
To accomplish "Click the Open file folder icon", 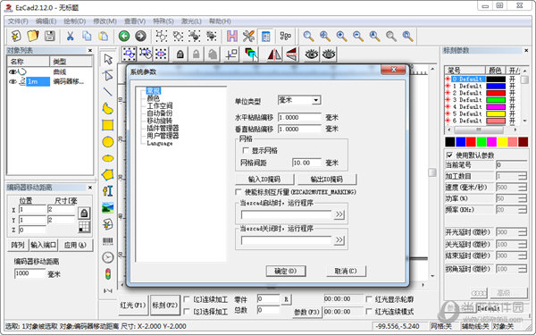I will [33, 36].
